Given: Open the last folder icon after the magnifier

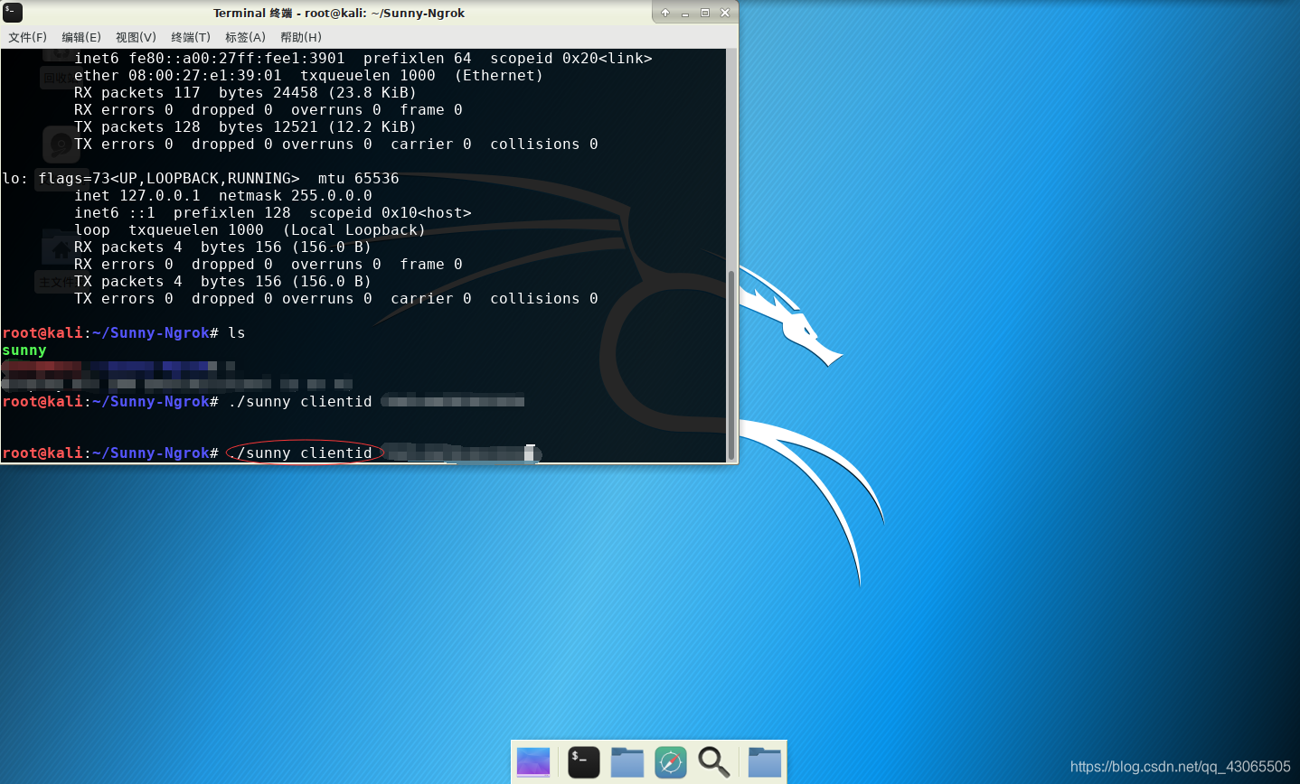Looking at the screenshot, I should (765, 762).
